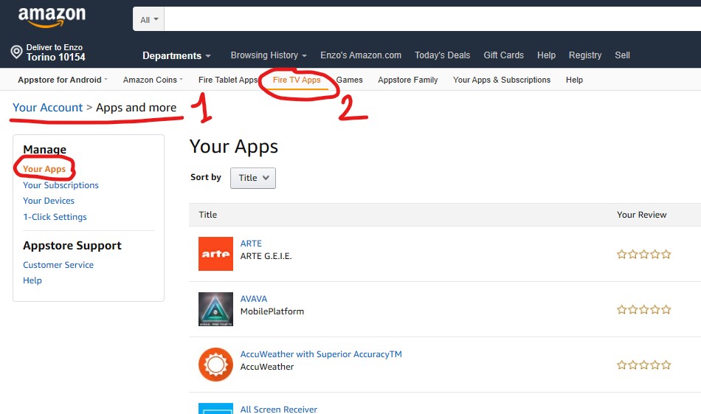Open the Appstore for Android dropdown
The width and height of the screenshot is (701, 414).
pyautogui.click(x=63, y=80)
